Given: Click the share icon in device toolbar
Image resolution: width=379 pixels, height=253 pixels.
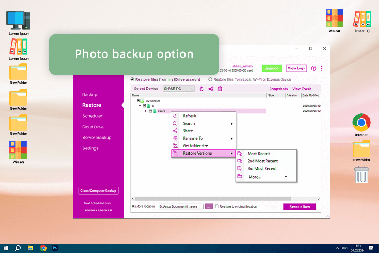Looking at the screenshot, I should pos(211,89).
